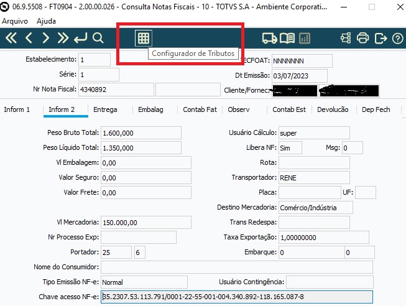Image resolution: width=406 pixels, height=306 pixels.
Task: Click the Destino Mercadoria field
Action: point(316,208)
